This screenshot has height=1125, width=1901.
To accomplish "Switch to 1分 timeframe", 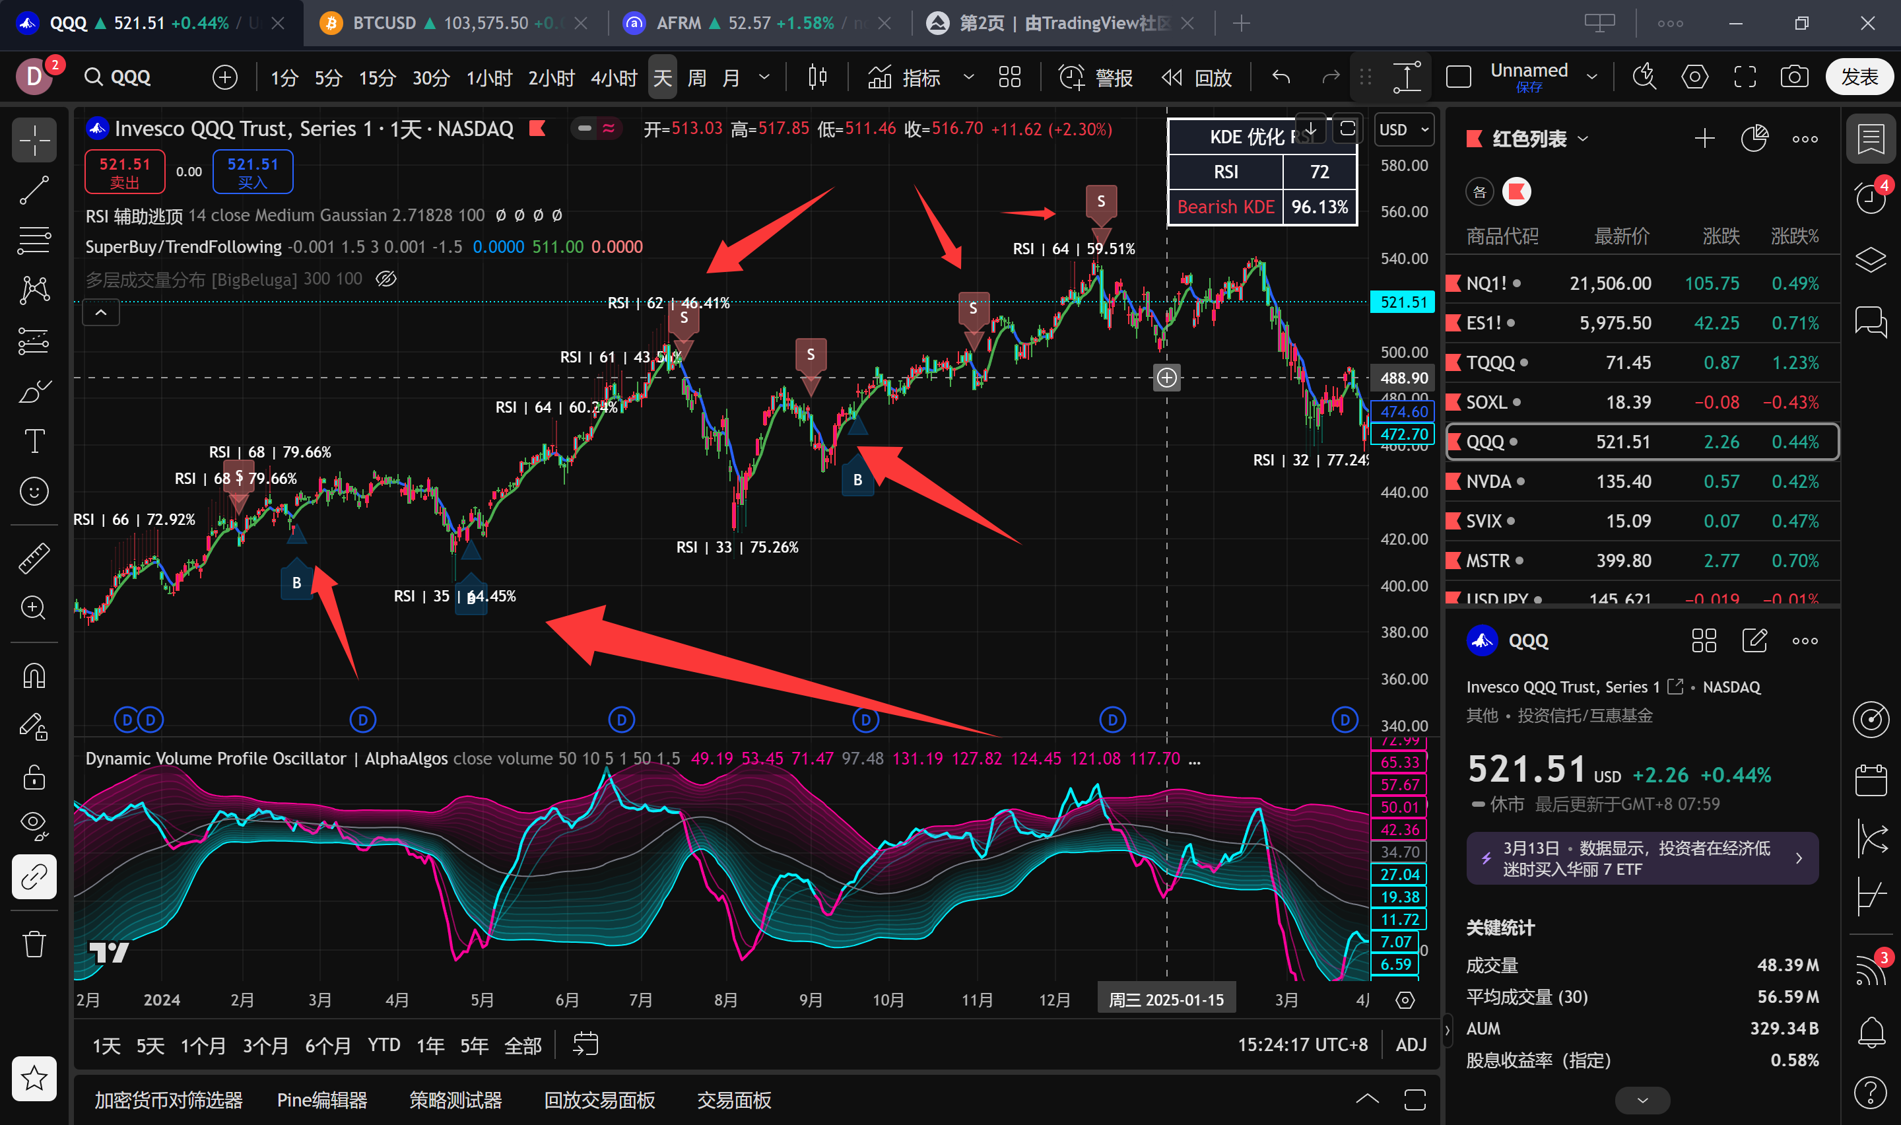I will pyautogui.click(x=285, y=77).
